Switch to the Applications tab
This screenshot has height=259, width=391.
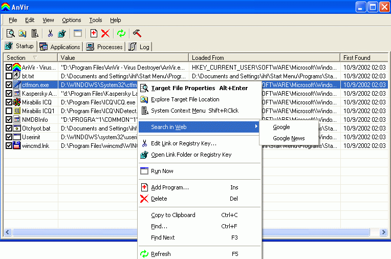pos(60,47)
